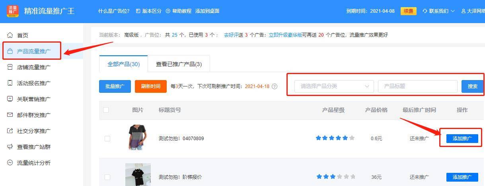Click the help question mark after 2021-04-18

274,86
